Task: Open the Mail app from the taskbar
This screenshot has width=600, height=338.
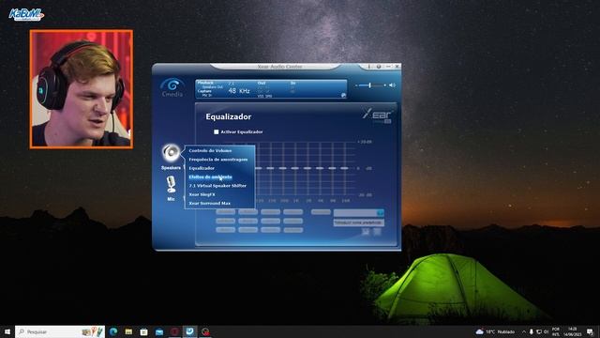Action: coord(159,331)
